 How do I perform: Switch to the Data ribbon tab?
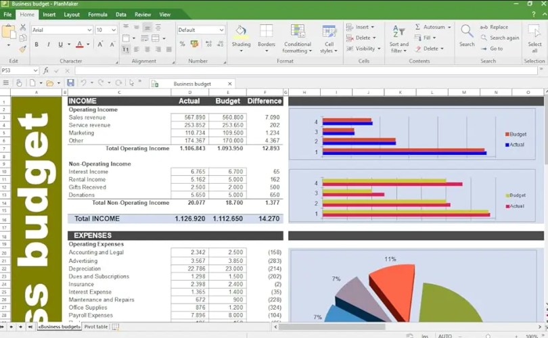click(x=121, y=15)
